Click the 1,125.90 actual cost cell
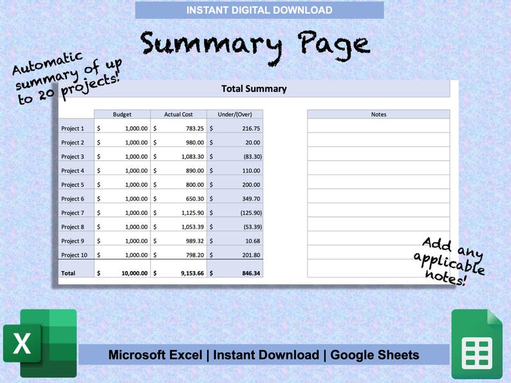This screenshot has width=511, height=383. (x=178, y=210)
